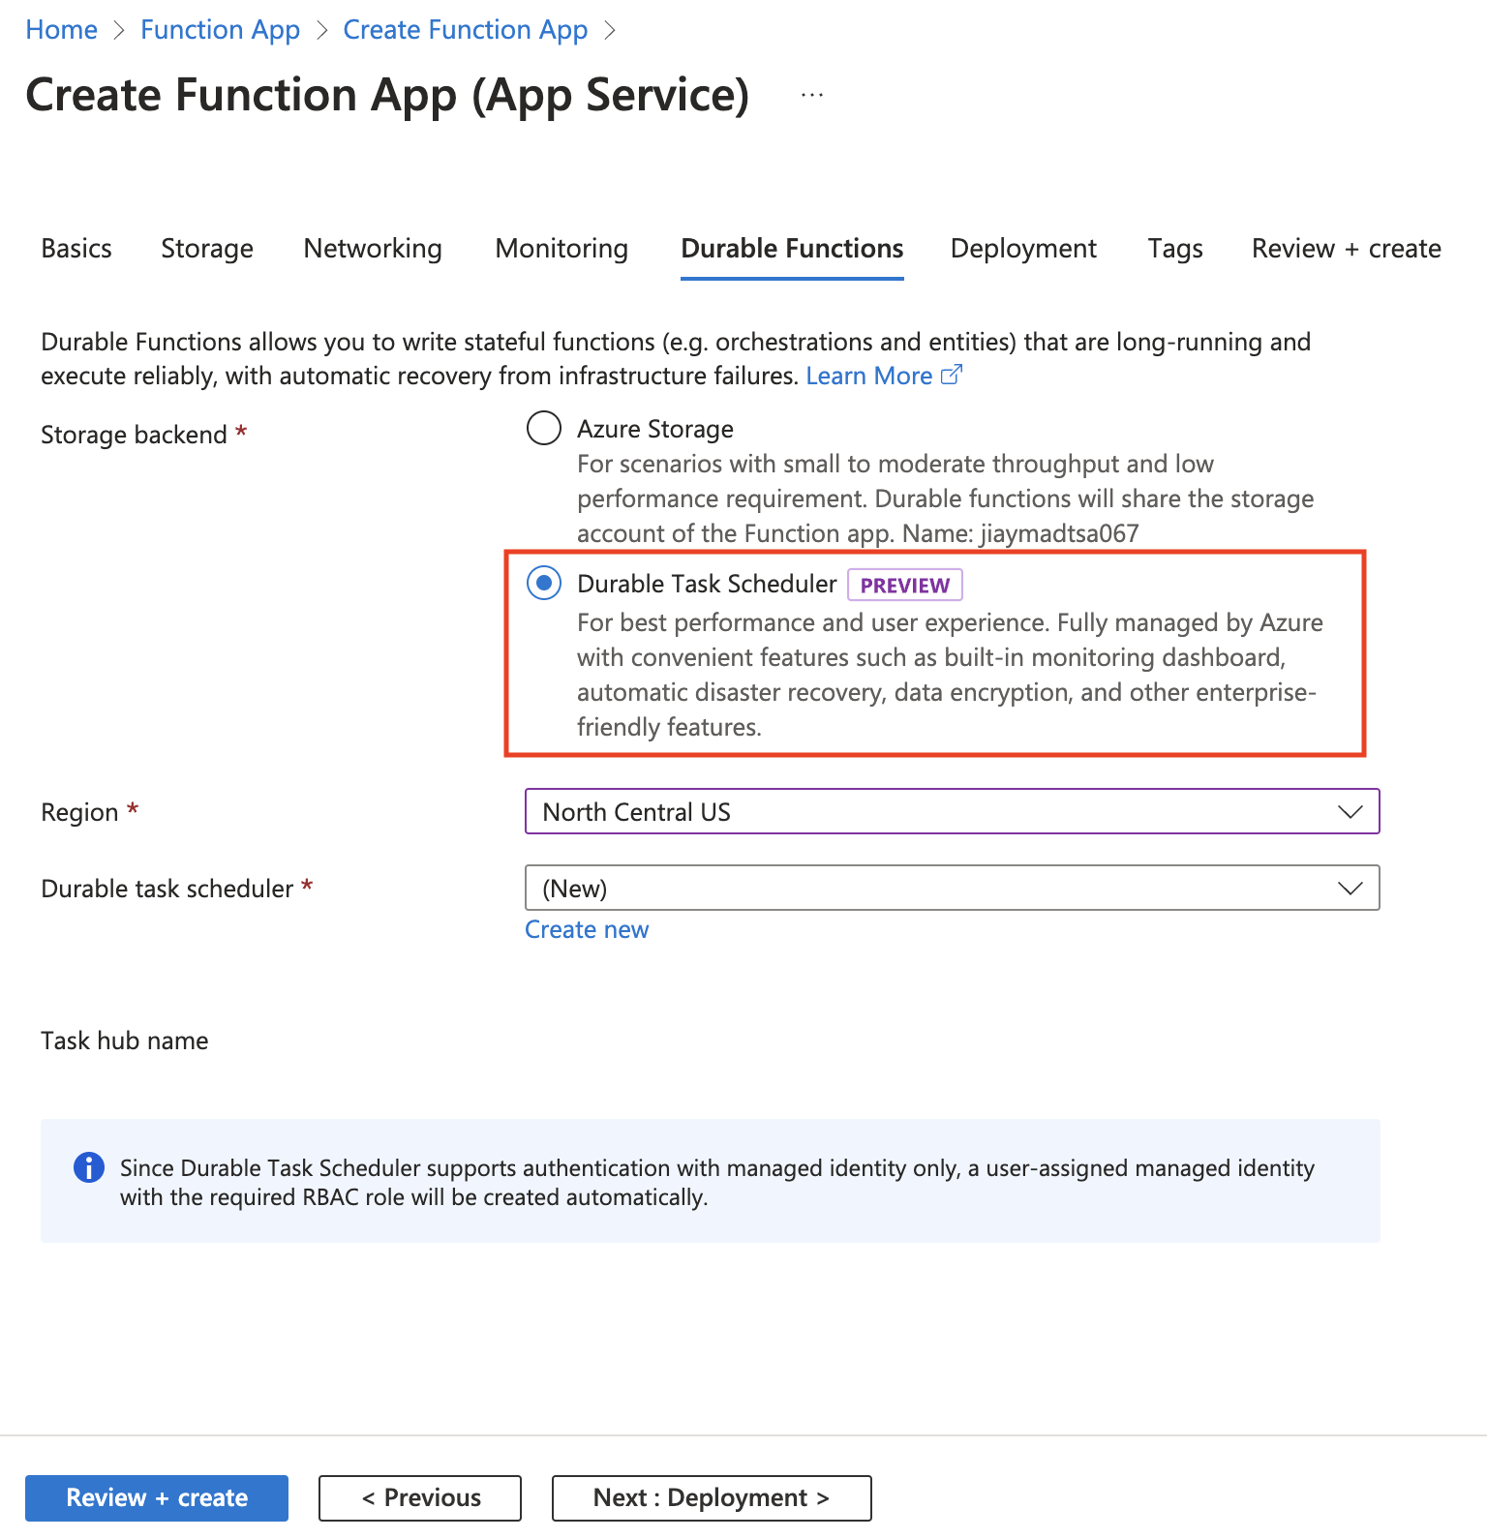Screen dimensions: 1487x1539
Task: Go to the Networking tab
Action: [x=373, y=249]
